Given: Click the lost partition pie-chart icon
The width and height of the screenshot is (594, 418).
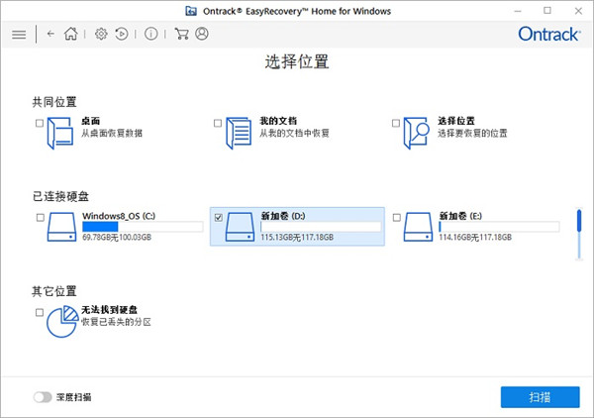Looking at the screenshot, I should [x=62, y=321].
